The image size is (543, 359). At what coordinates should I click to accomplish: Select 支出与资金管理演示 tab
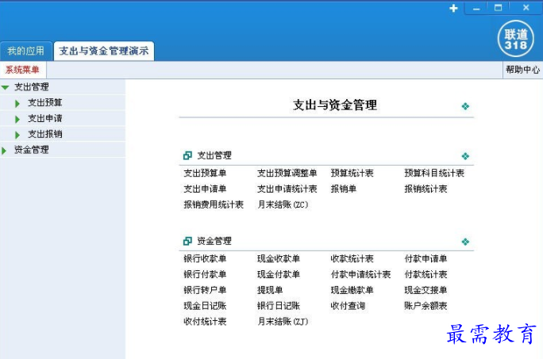(x=103, y=52)
